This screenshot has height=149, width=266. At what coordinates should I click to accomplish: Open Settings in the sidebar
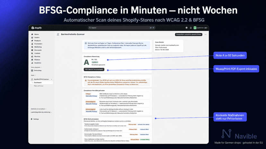point(36,119)
